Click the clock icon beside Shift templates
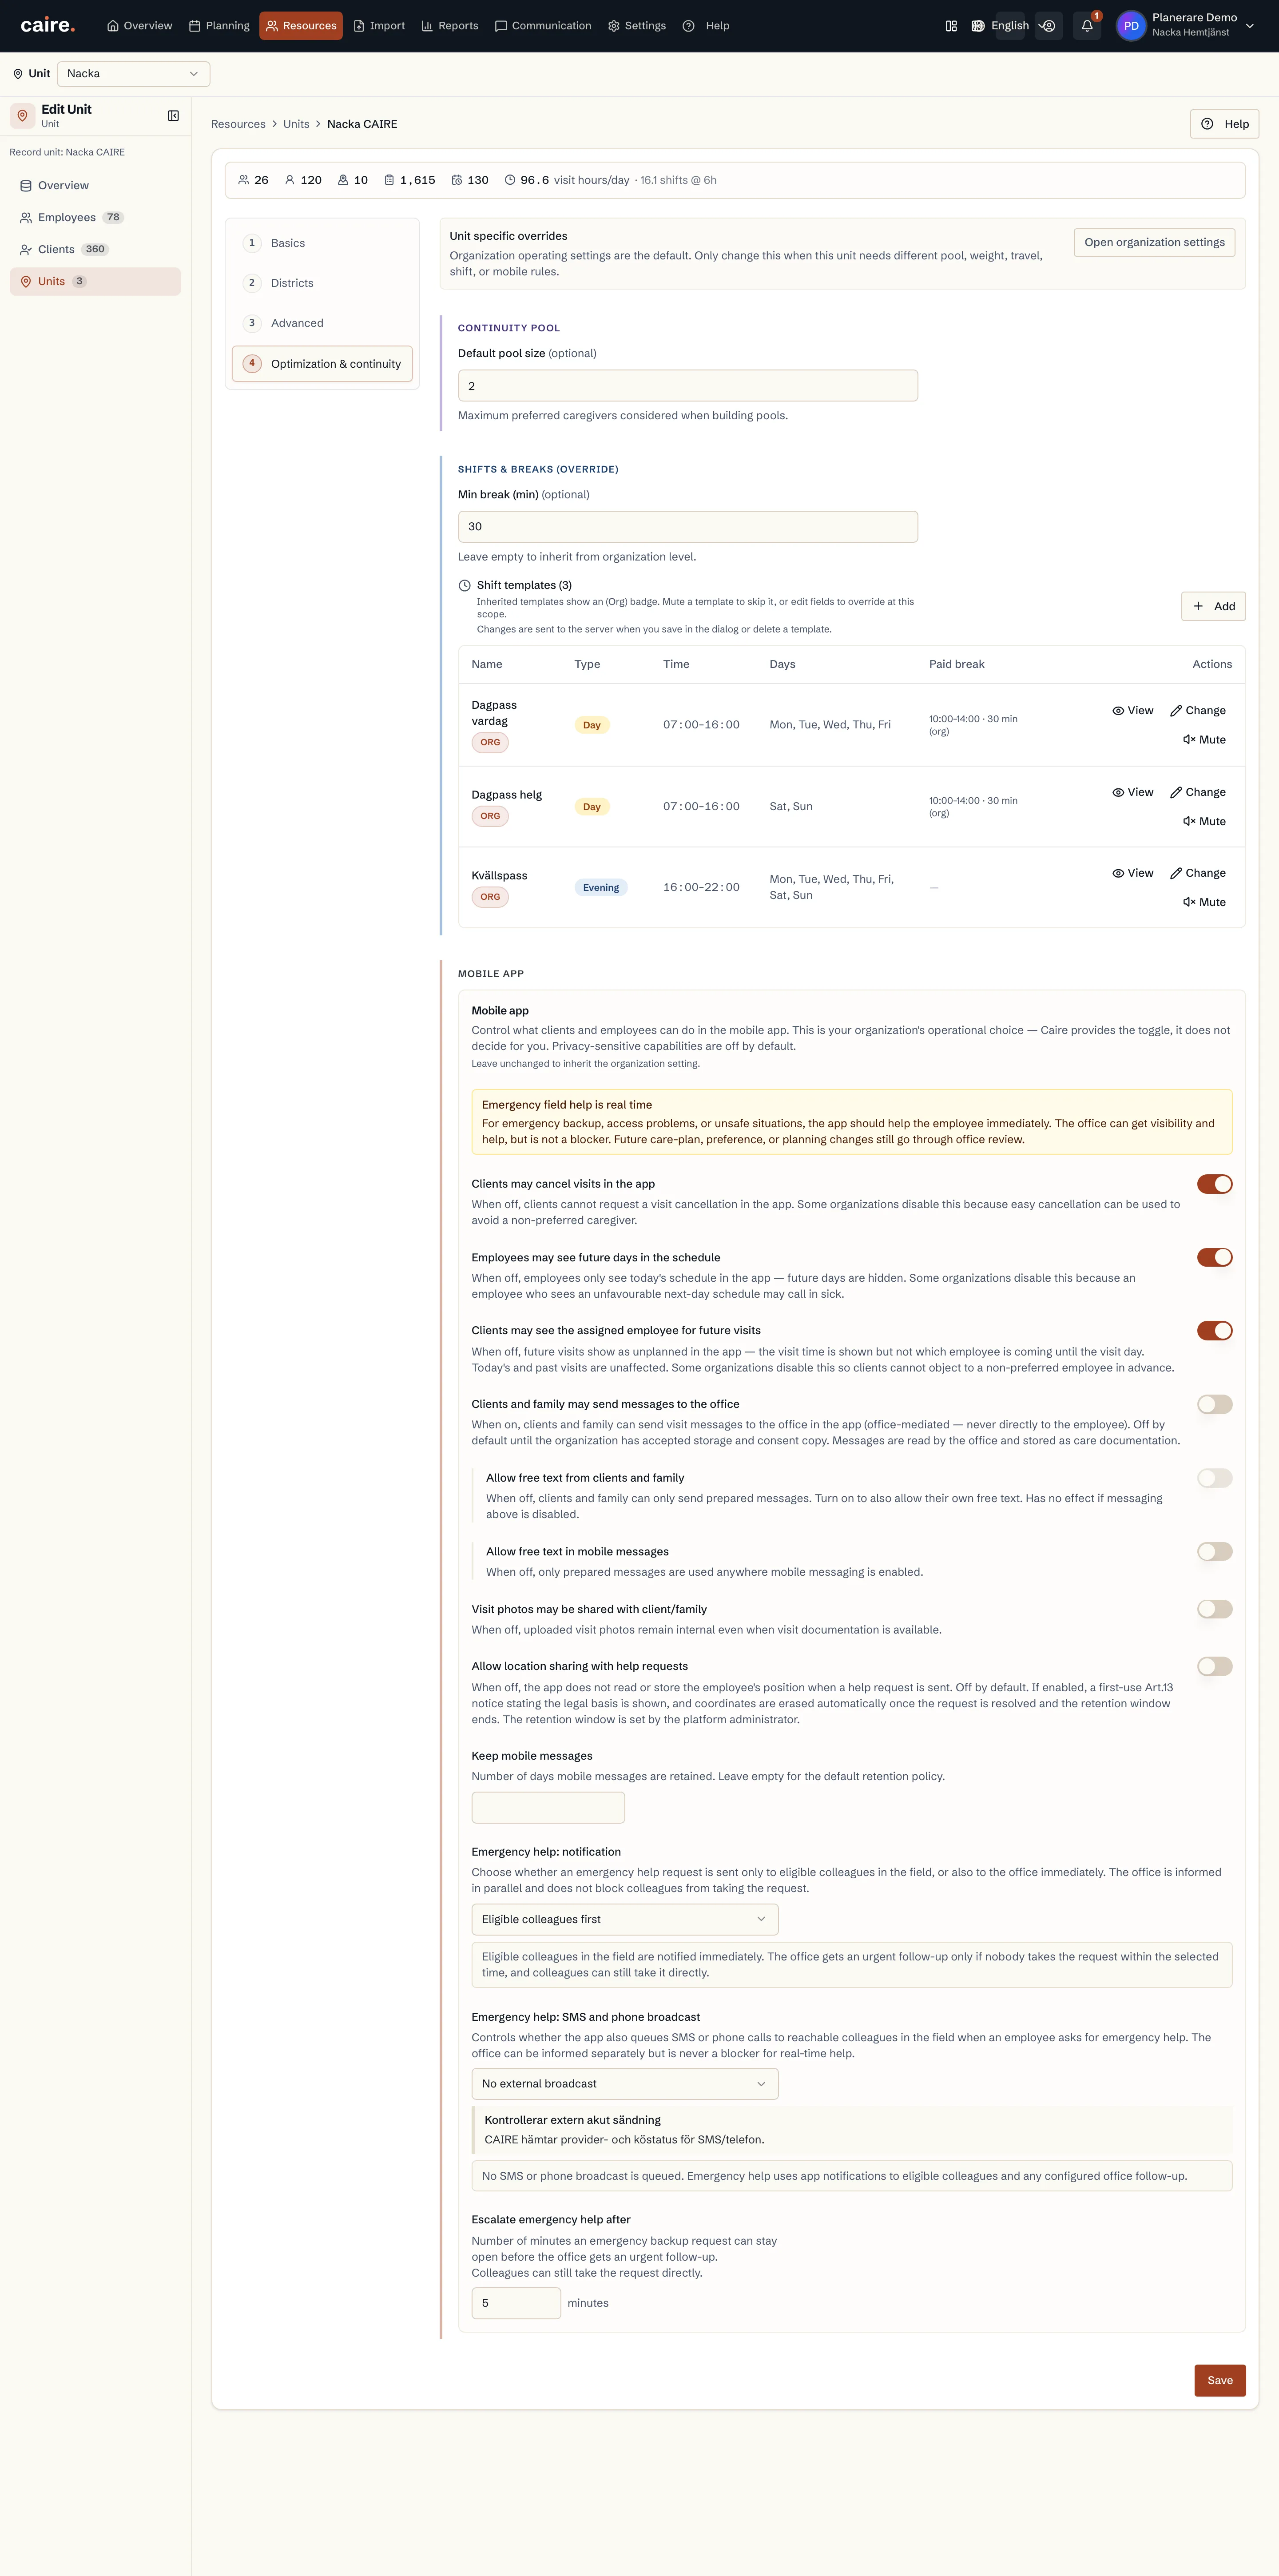1279x2576 pixels. click(464, 586)
